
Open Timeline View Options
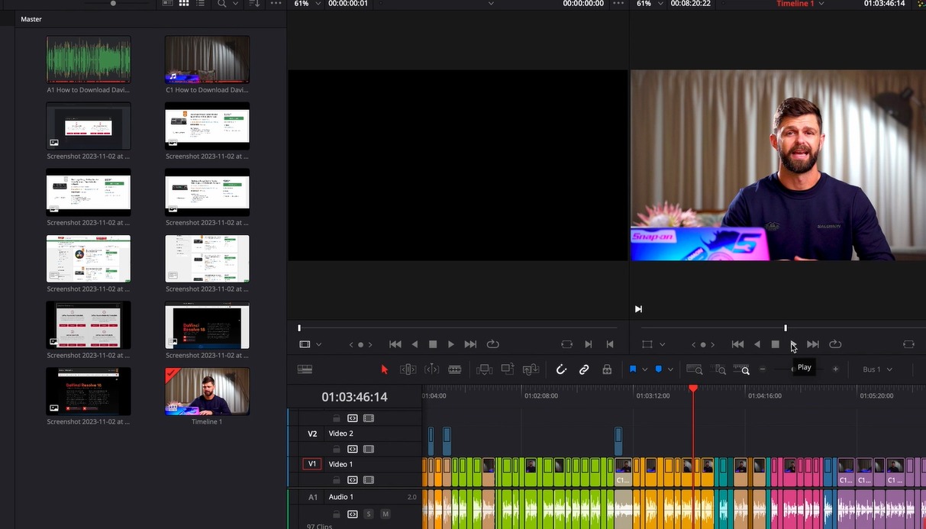pyautogui.click(x=305, y=369)
